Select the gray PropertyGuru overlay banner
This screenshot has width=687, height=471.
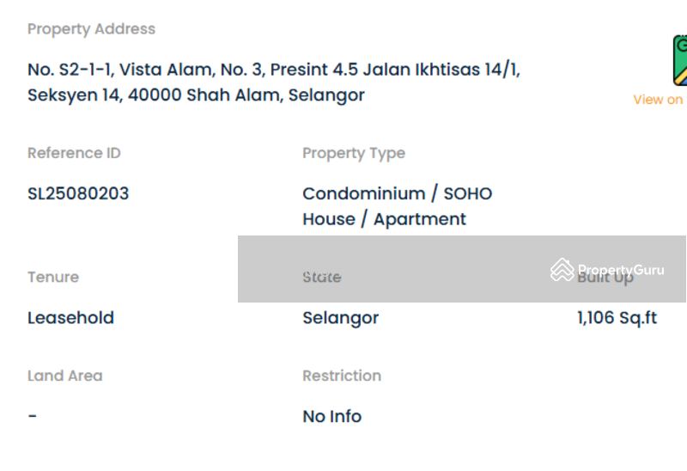tap(462, 269)
